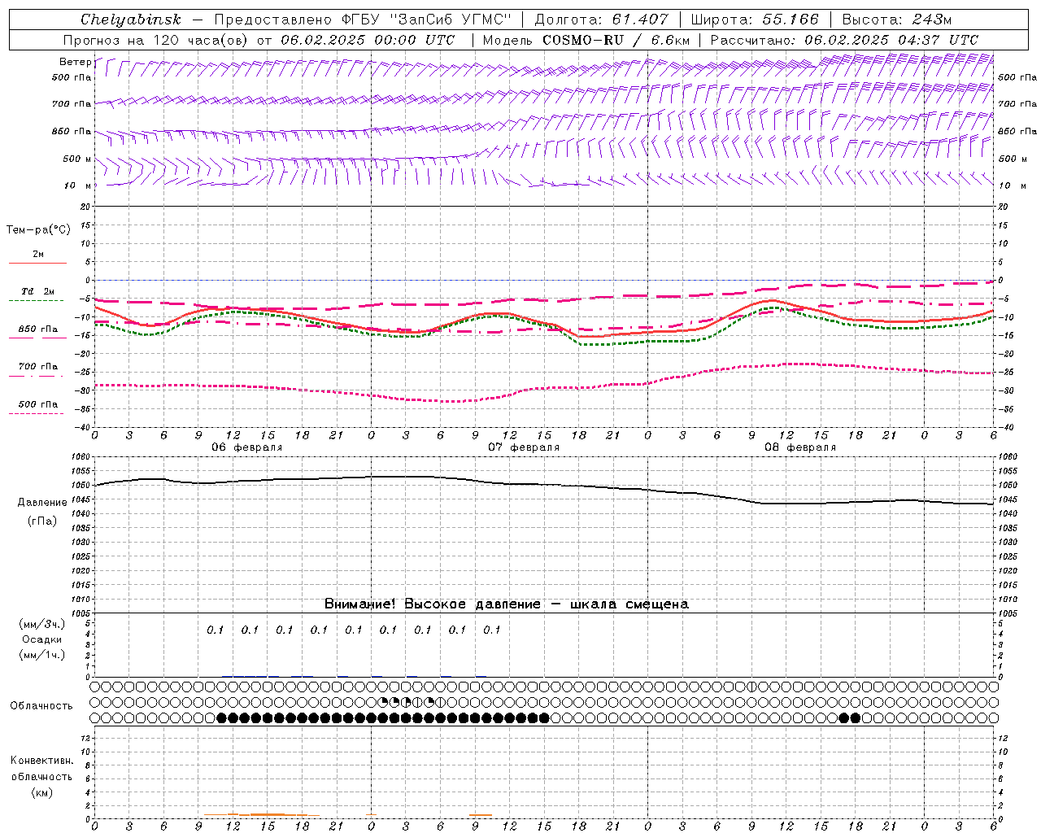The width and height of the screenshot is (1041, 833).
Task: Click the red line sample under the '2м' legend
Action: pyautogui.click(x=37, y=263)
